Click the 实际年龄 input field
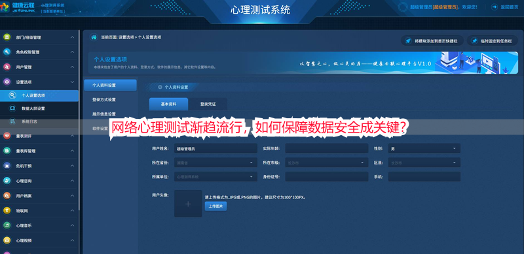The width and height of the screenshot is (524, 254). (326, 148)
